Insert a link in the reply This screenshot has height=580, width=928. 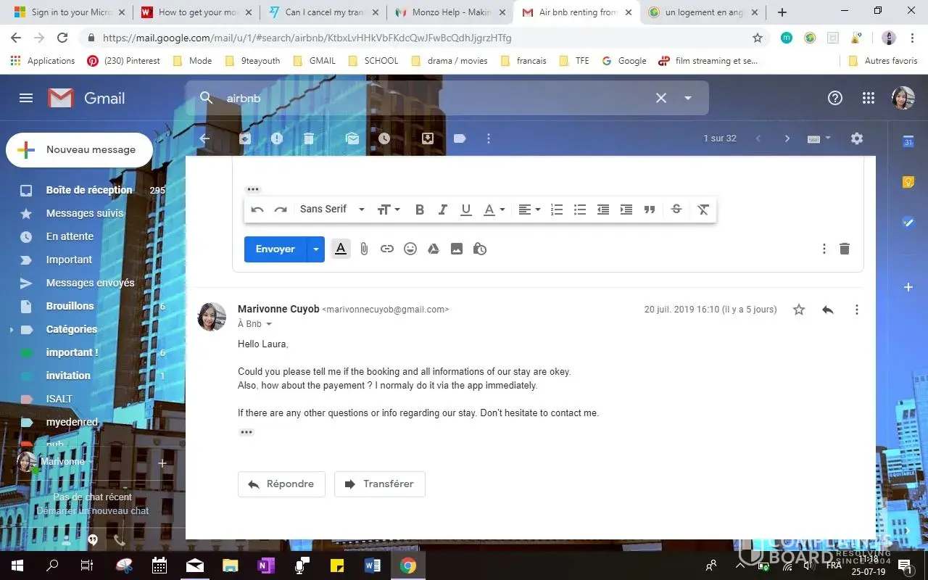click(387, 249)
